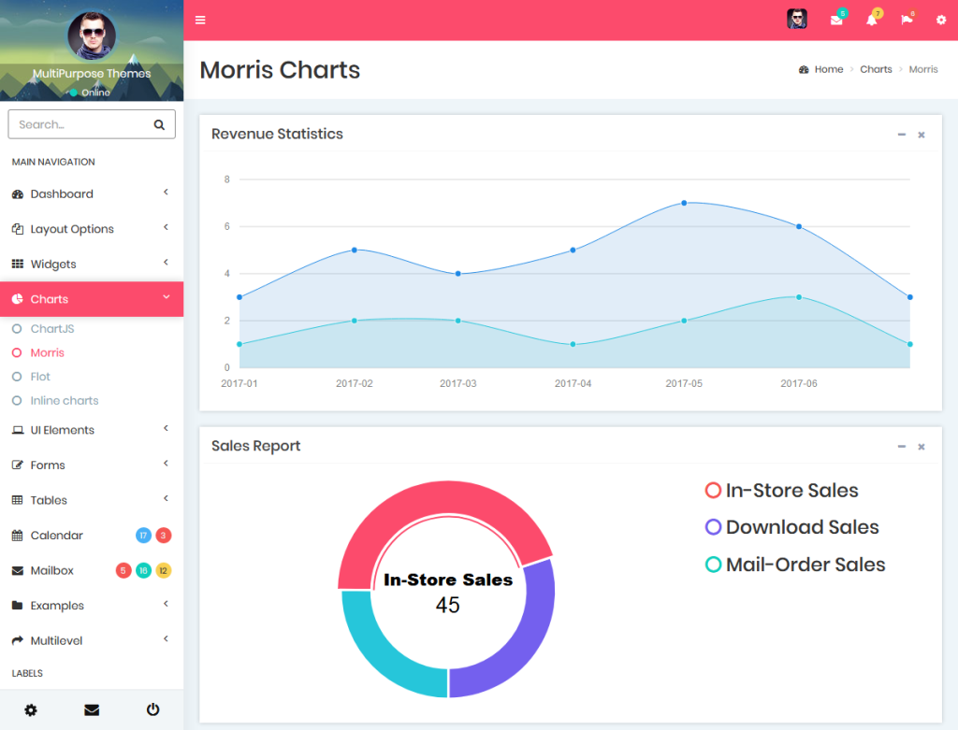Select the ChartJS submenu item
Image resolution: width=958 pixels, height=730 pixels.
click(x=52, y=329)
